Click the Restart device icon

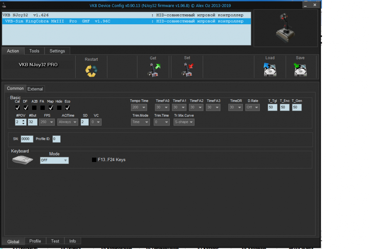[x=91, y=70]
